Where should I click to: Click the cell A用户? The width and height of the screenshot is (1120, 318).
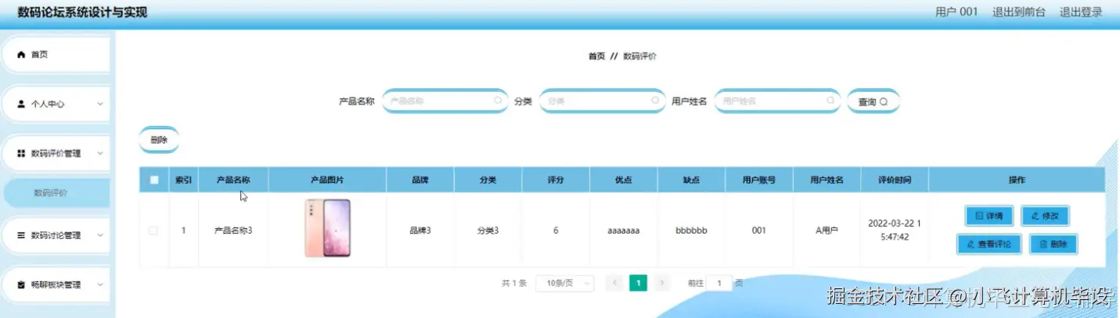click(x=827, y=230)
